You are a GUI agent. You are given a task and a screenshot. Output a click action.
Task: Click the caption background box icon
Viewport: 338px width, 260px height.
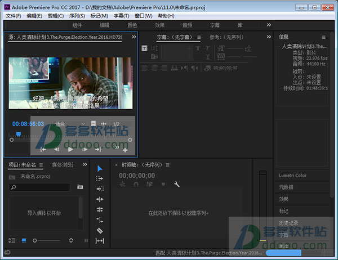click(144, 48)
